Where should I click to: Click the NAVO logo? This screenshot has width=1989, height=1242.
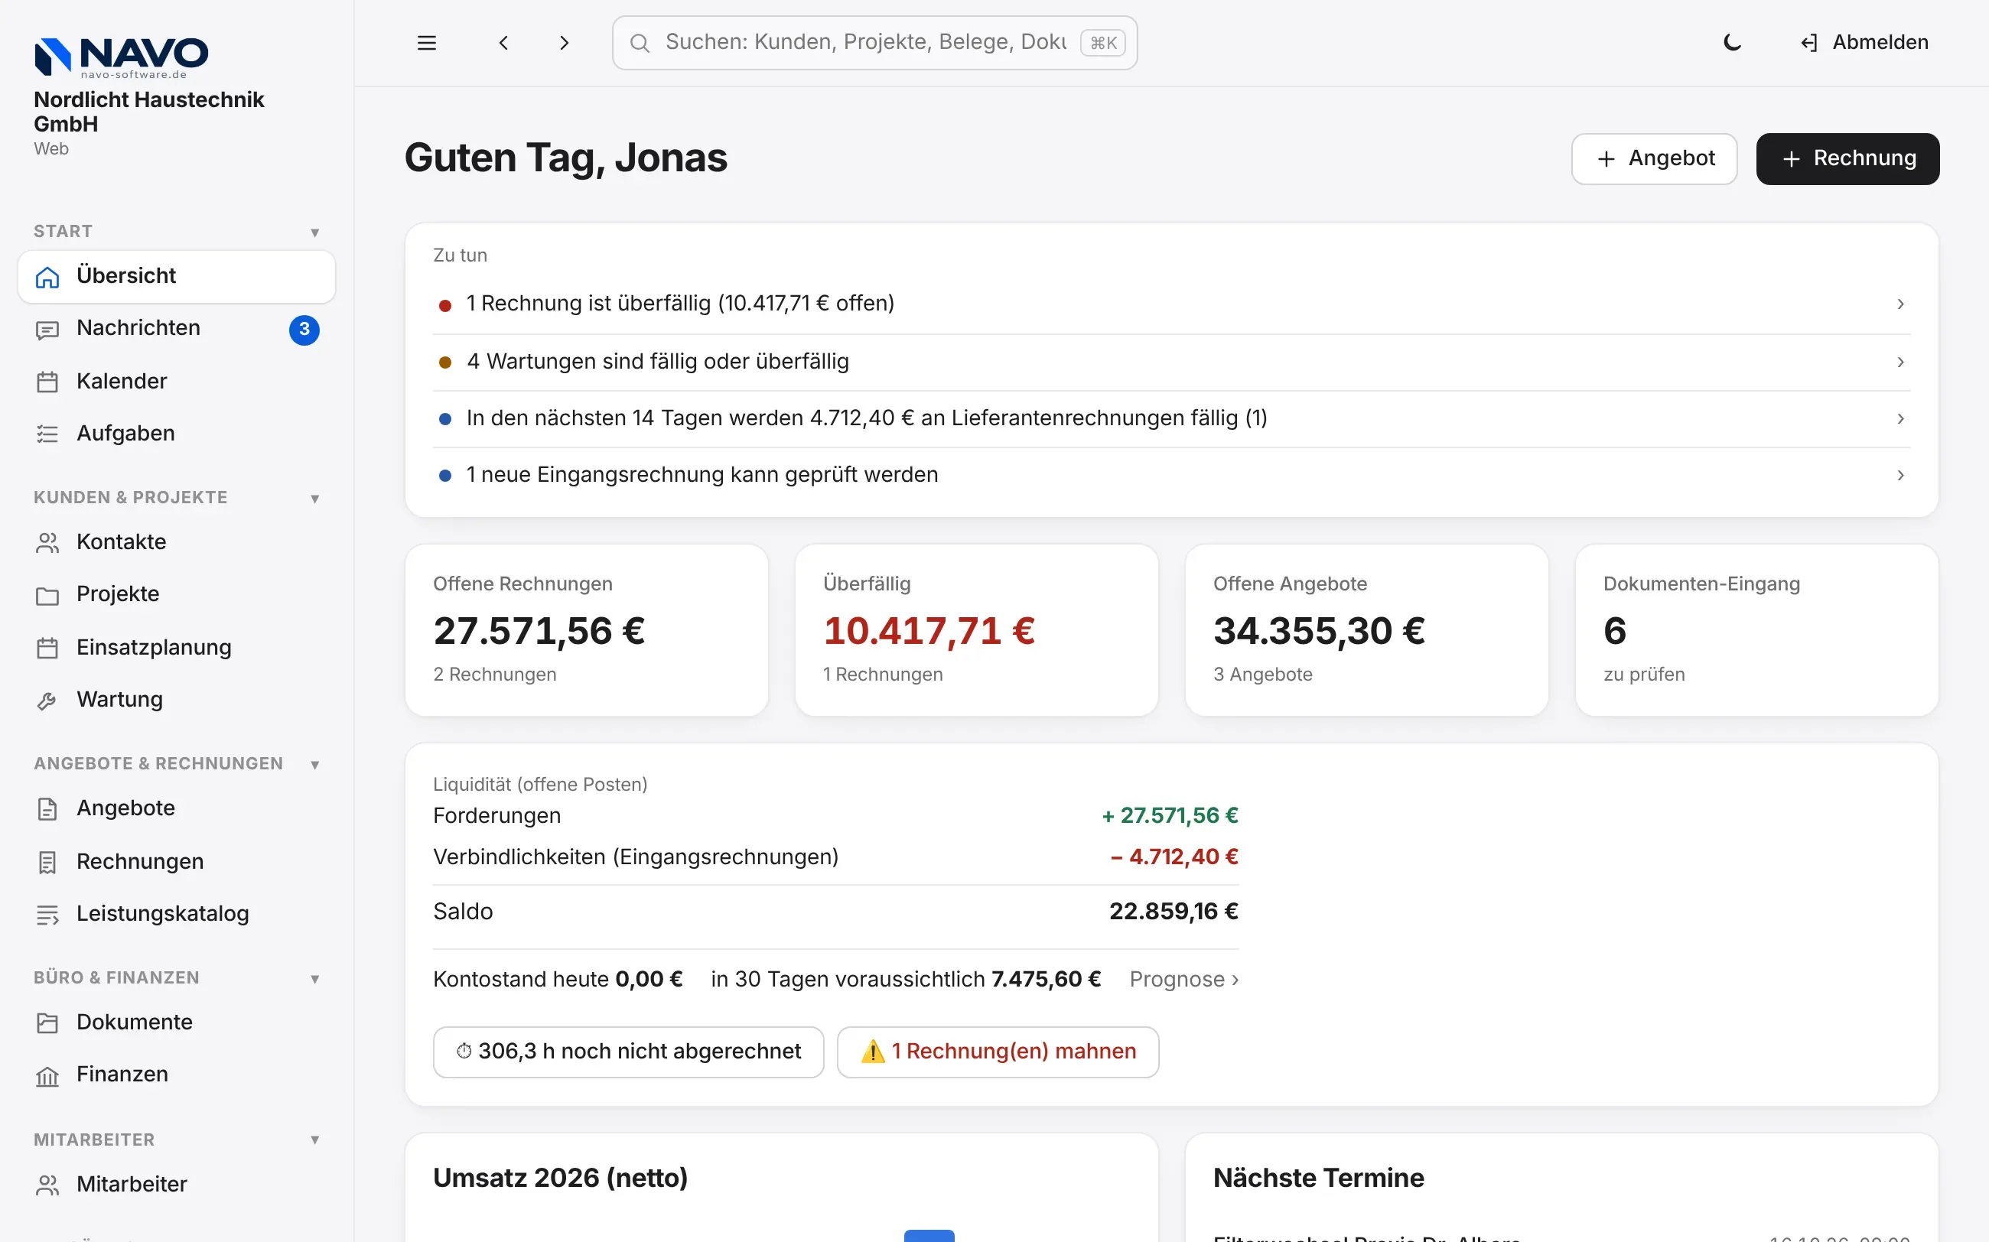121,57
